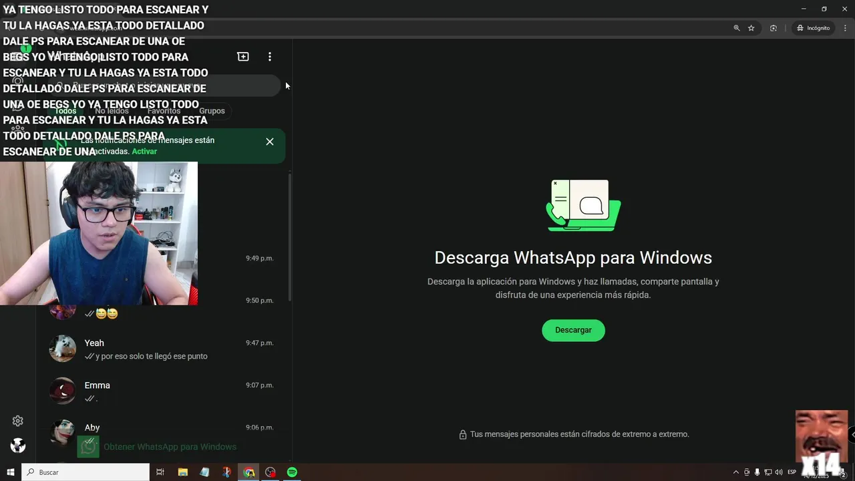
Task: Click the OBS Studio taskbar icon
Action: pyautogui.click(x=271, y=472)
